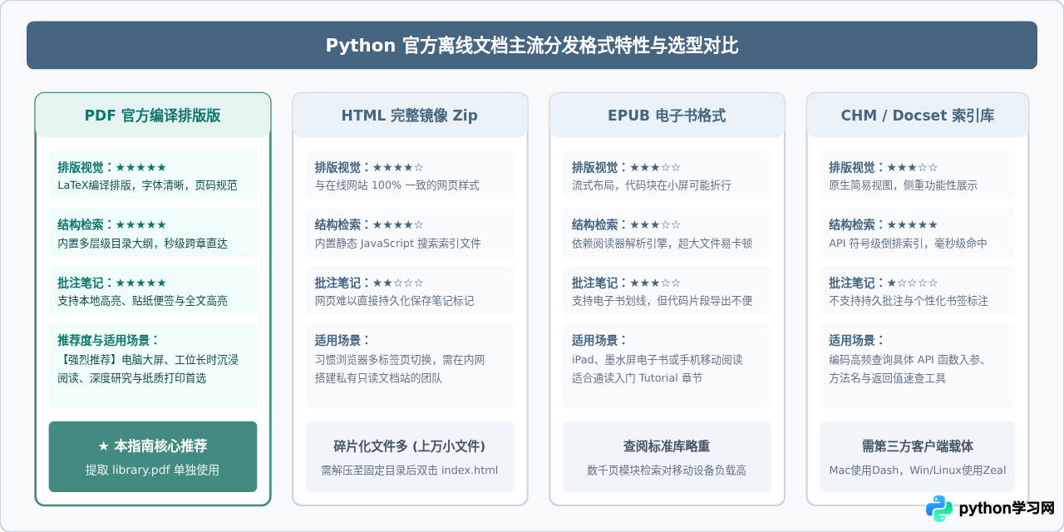This screenshot has width=1064, height=532.
Task: Click "搭建私有只读文档站的团队"
Action: 379,377
